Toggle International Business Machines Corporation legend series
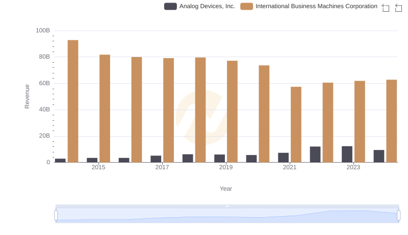The height and width of the screenshot is (235, 408). point(309,6)
